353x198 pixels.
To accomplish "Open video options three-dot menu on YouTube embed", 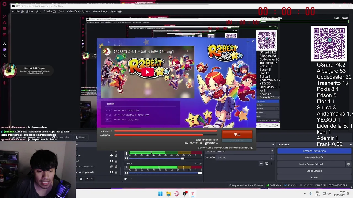I will tap(188, 52).
